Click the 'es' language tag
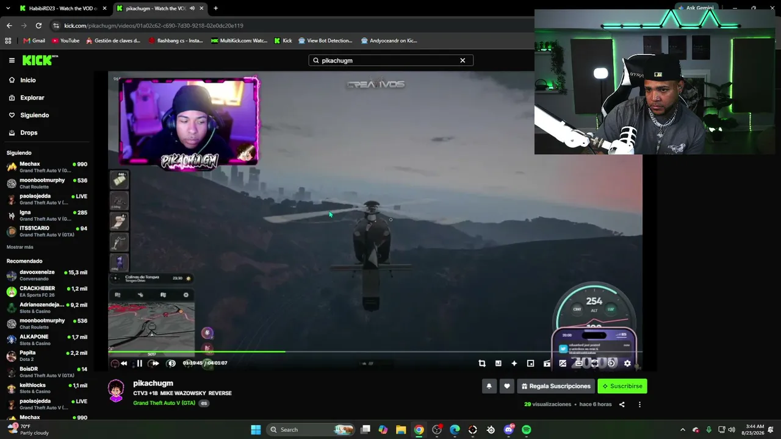 pyautogui.click(x=204, y=403)
